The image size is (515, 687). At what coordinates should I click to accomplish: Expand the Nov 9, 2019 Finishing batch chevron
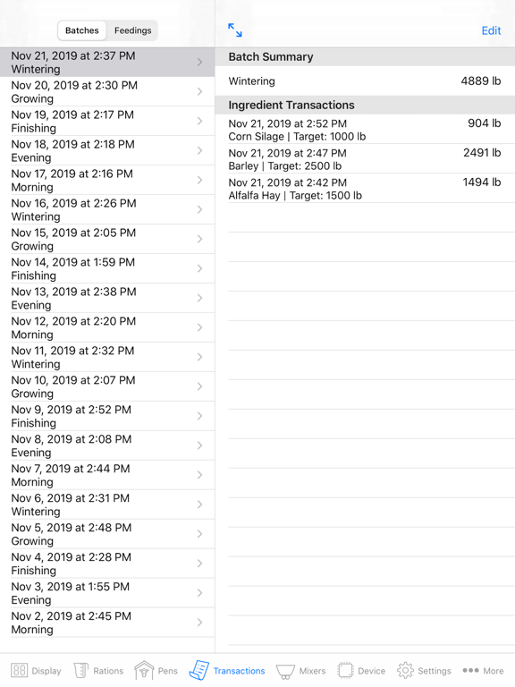pos(199,416)
